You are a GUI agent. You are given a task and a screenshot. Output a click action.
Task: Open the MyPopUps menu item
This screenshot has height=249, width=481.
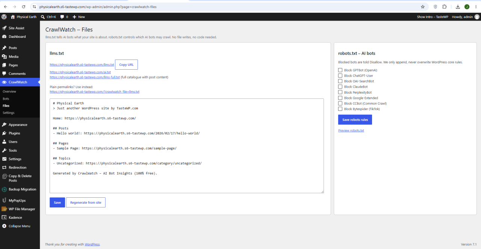17,200
